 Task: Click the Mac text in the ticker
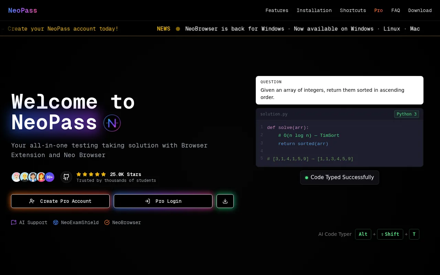click(415, 29)
